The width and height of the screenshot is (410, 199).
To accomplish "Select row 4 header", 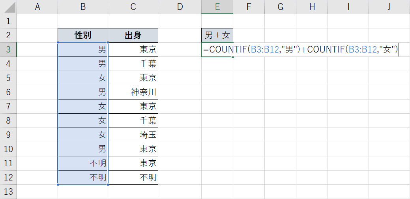I will (8, 64).
